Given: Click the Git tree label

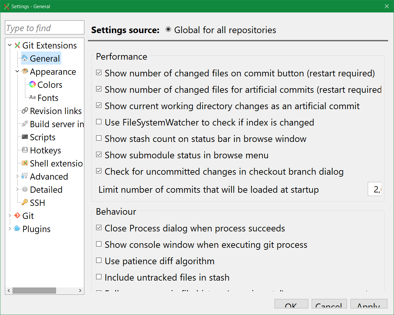Looking at the screenshot, I should point(28,216).
